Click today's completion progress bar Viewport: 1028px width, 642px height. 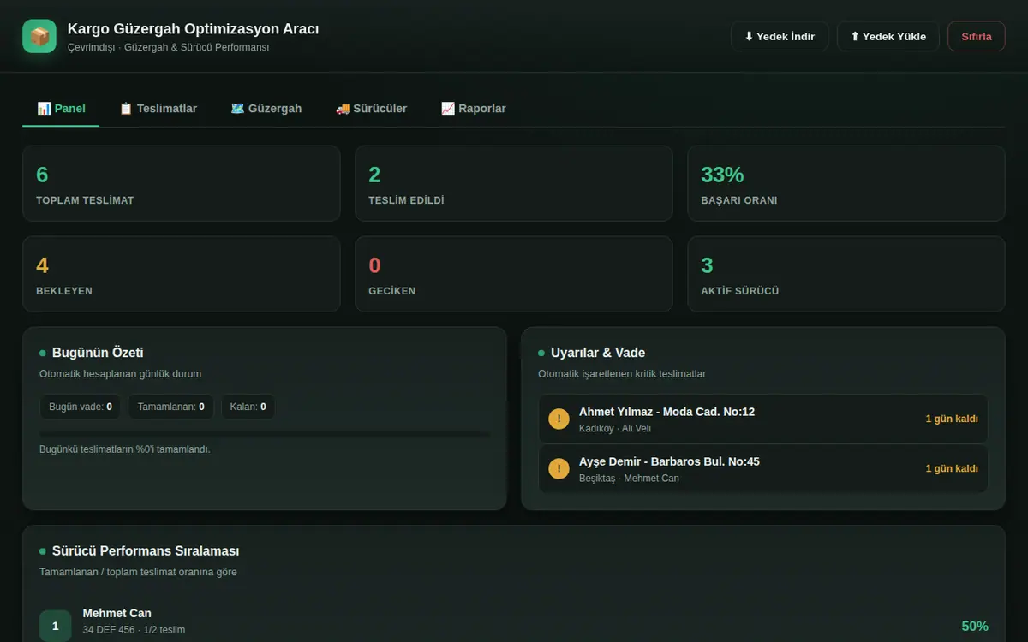pyautogui.click(x=265, y=434)
